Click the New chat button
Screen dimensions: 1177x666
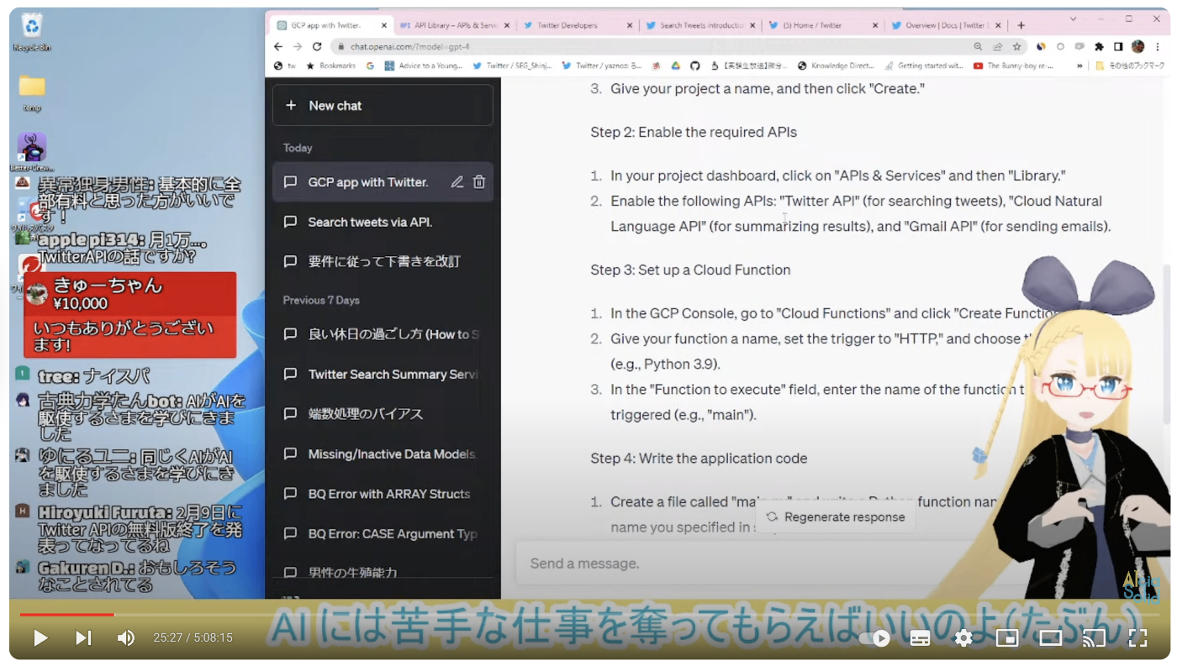click(383, 106)
